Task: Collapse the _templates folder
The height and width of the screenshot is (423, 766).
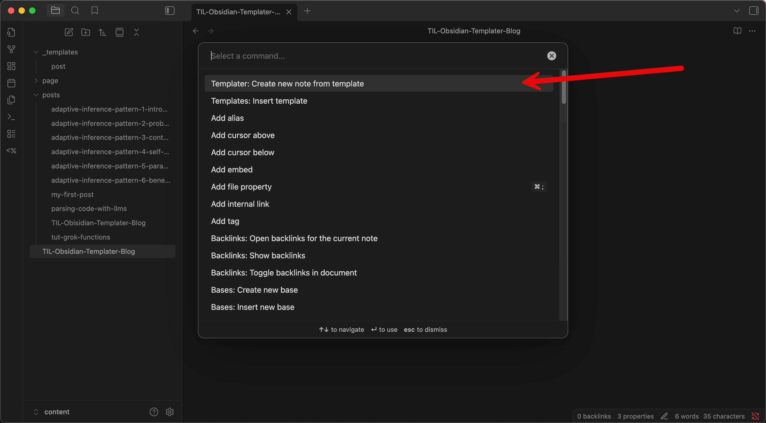Action: coord(36,52)
